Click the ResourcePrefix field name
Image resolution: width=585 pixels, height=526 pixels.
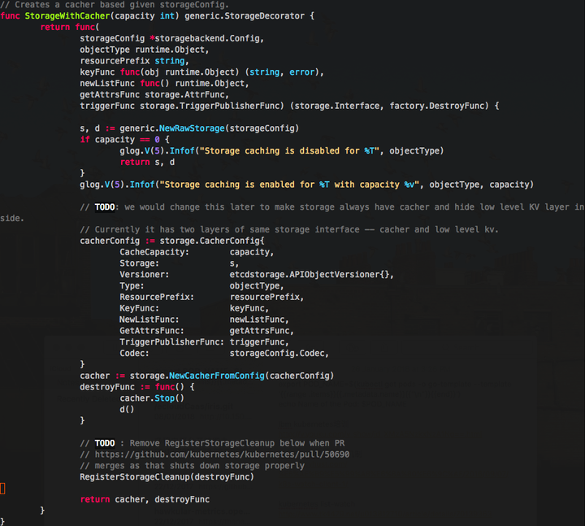(x=157, y=297)
